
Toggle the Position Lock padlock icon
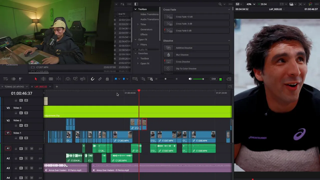point(107,79)
